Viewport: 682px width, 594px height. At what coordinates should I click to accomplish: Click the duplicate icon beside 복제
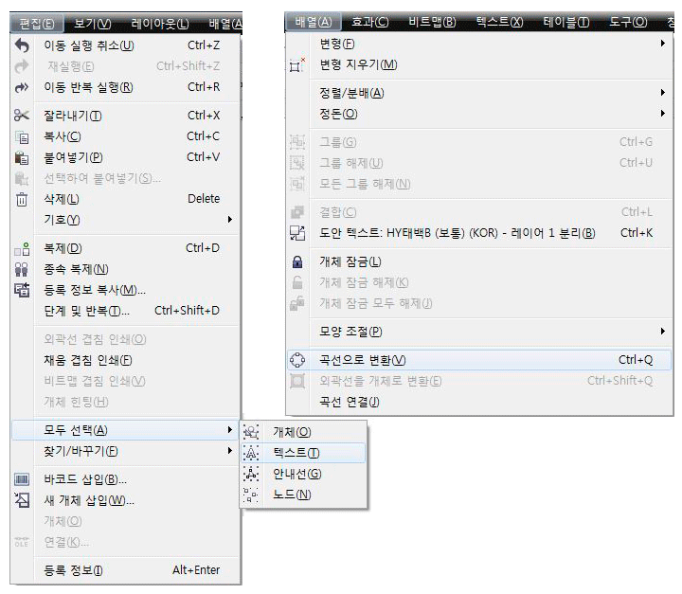(23, 249)
